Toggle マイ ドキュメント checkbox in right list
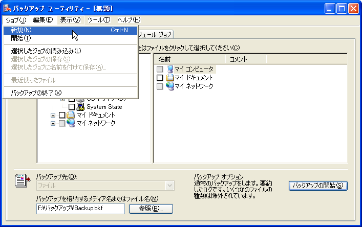Viewport: 362px width, 227px height. pyautogui.click(x=160, y=78)
